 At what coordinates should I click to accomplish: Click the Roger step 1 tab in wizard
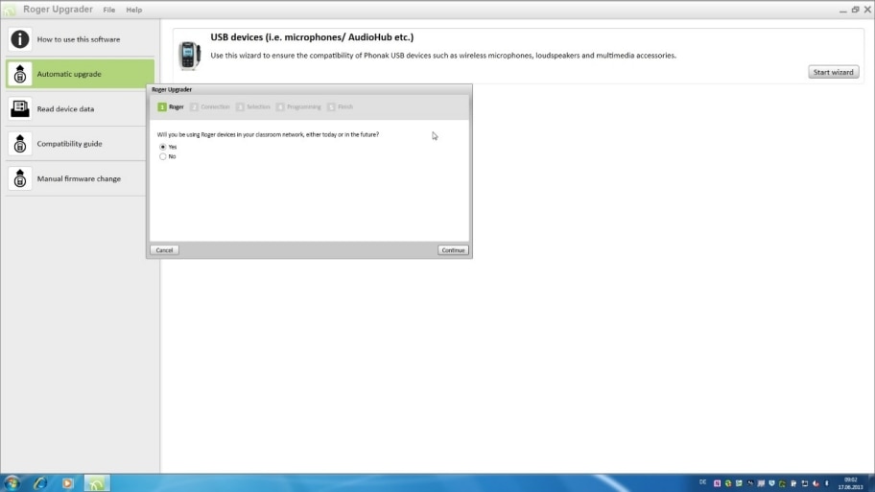pyautogui.click(x=171, y=106)
